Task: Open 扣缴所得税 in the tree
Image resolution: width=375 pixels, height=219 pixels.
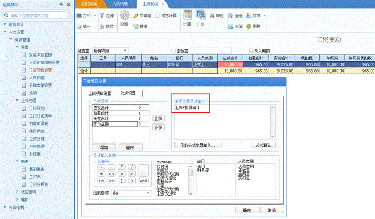Action: pyautogui.click(x=38, y=123)
